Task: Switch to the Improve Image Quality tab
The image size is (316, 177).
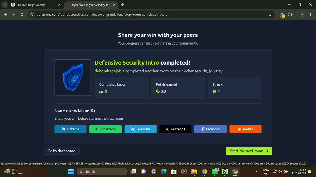Action: click(x=34, y=5)
